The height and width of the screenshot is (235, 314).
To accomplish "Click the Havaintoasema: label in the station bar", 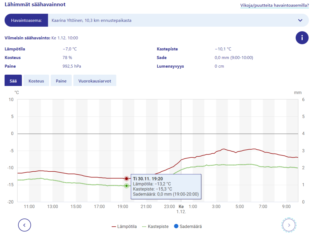I will 26,20.
